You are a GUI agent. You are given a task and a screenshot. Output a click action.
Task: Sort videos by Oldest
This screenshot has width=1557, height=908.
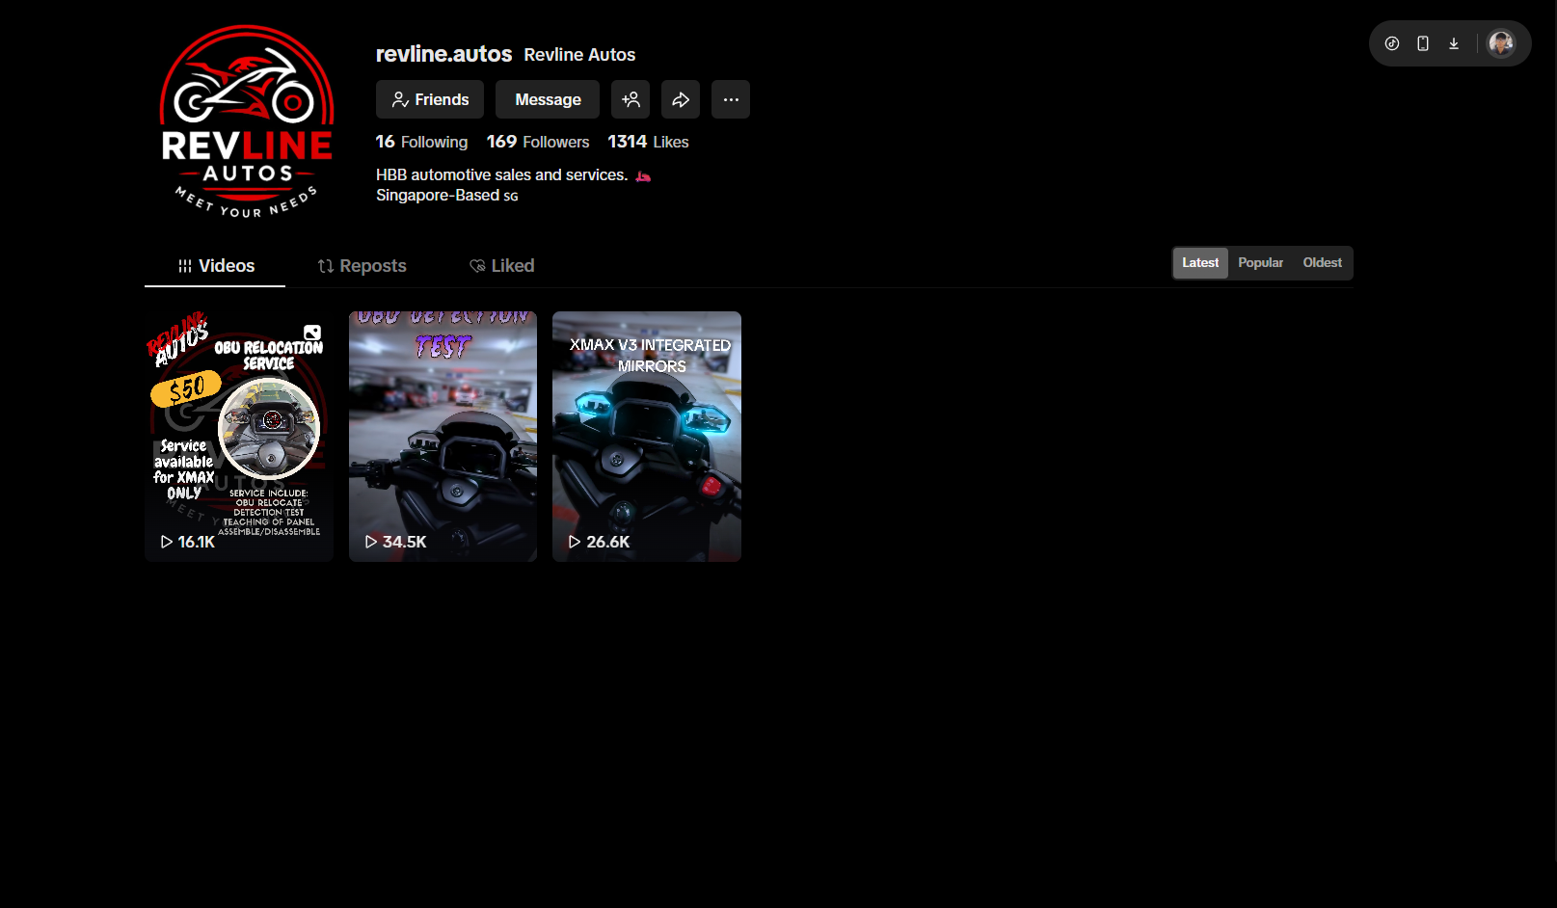pos(1322,263)
